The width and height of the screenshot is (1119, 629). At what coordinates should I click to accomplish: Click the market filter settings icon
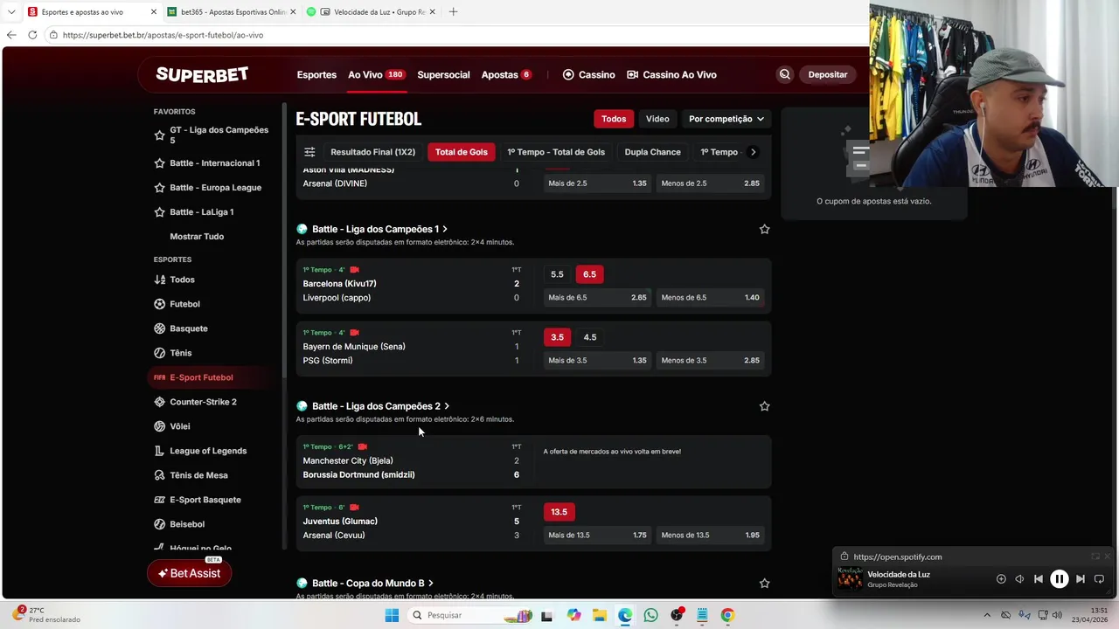[309, 152]
